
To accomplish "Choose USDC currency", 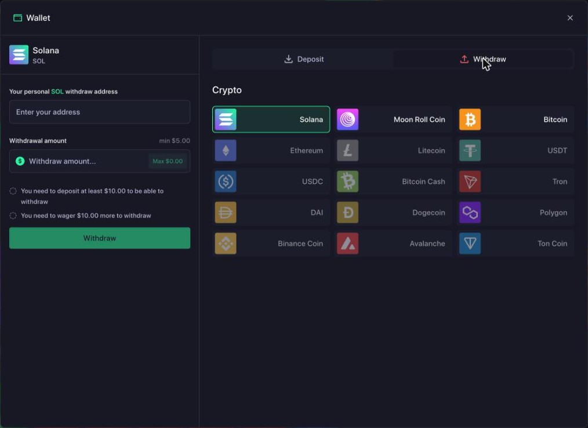I will click(271, 182).
